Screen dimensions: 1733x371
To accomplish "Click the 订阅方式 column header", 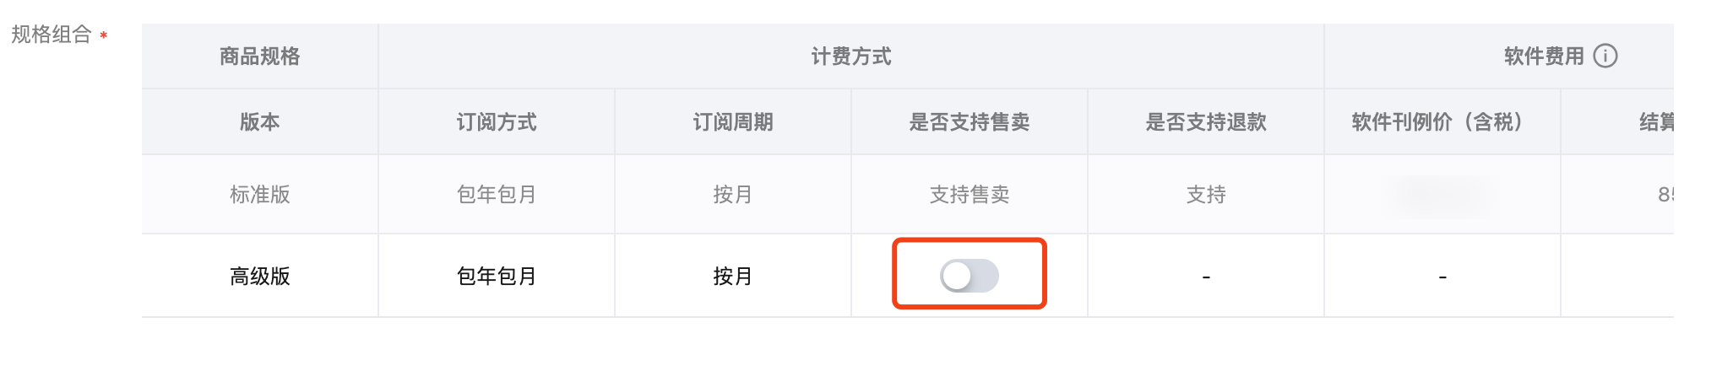I will 496,122.
